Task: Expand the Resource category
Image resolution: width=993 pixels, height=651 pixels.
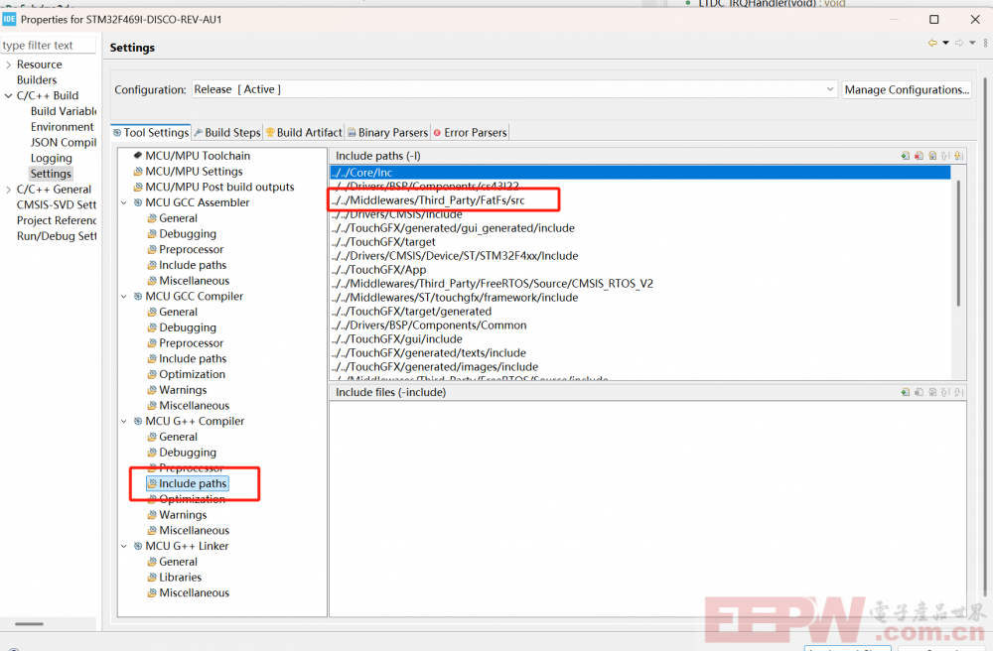Action: pos(8,65)
